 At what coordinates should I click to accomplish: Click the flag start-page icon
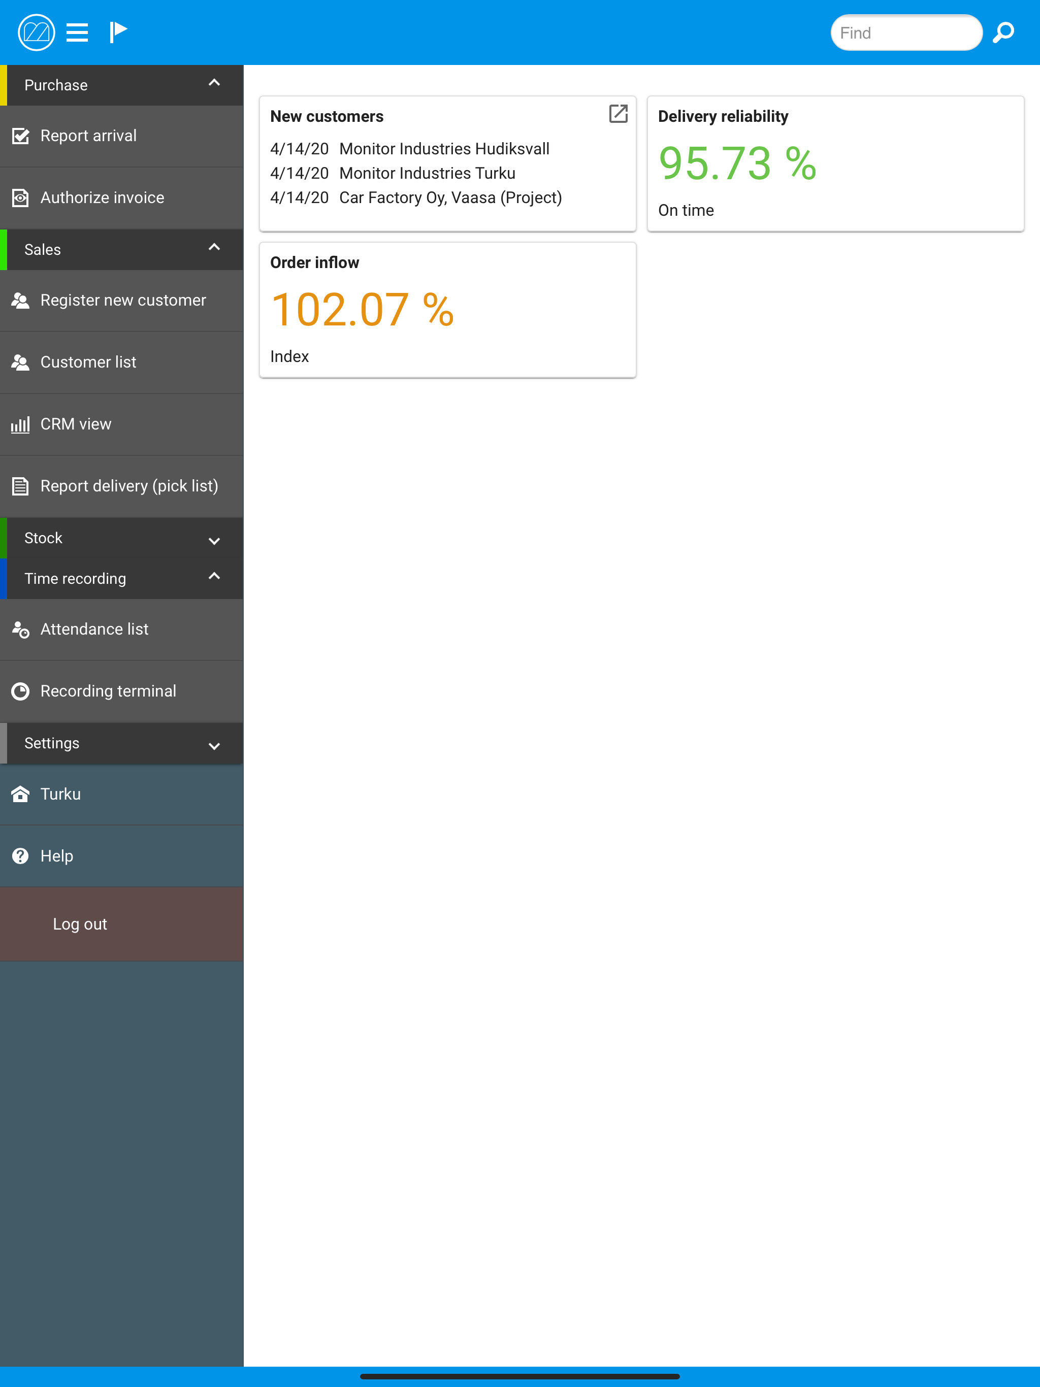pyautogui.click(x=118, y=32)
